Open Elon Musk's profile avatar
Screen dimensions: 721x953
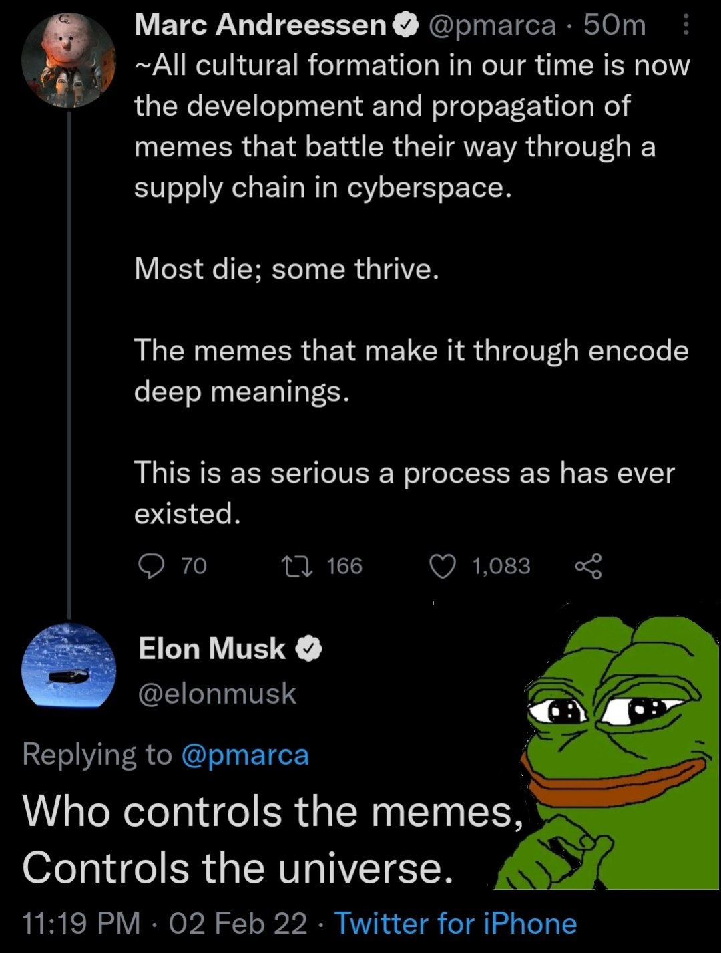pyautogui.click(x=69, y=666)
